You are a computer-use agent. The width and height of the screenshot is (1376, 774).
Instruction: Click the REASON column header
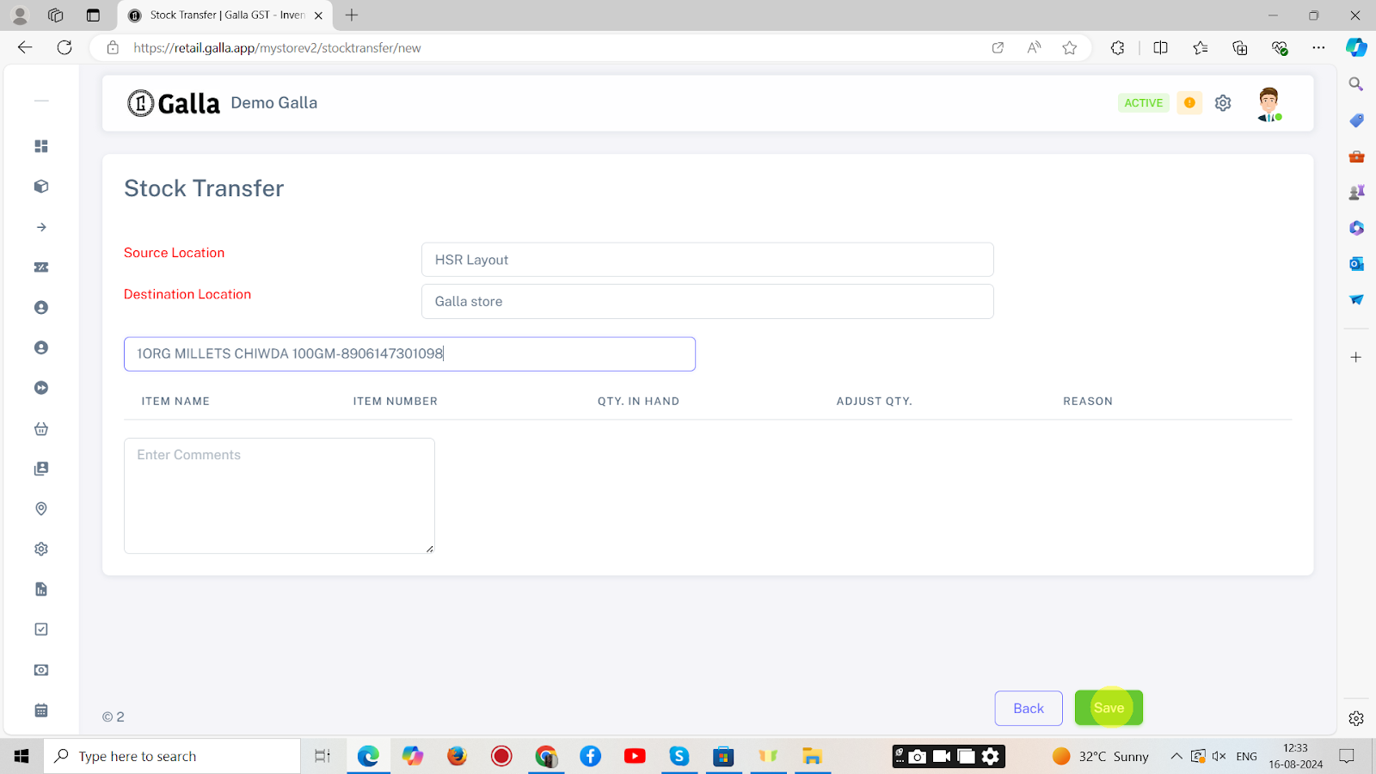[x=1088, y=402]
